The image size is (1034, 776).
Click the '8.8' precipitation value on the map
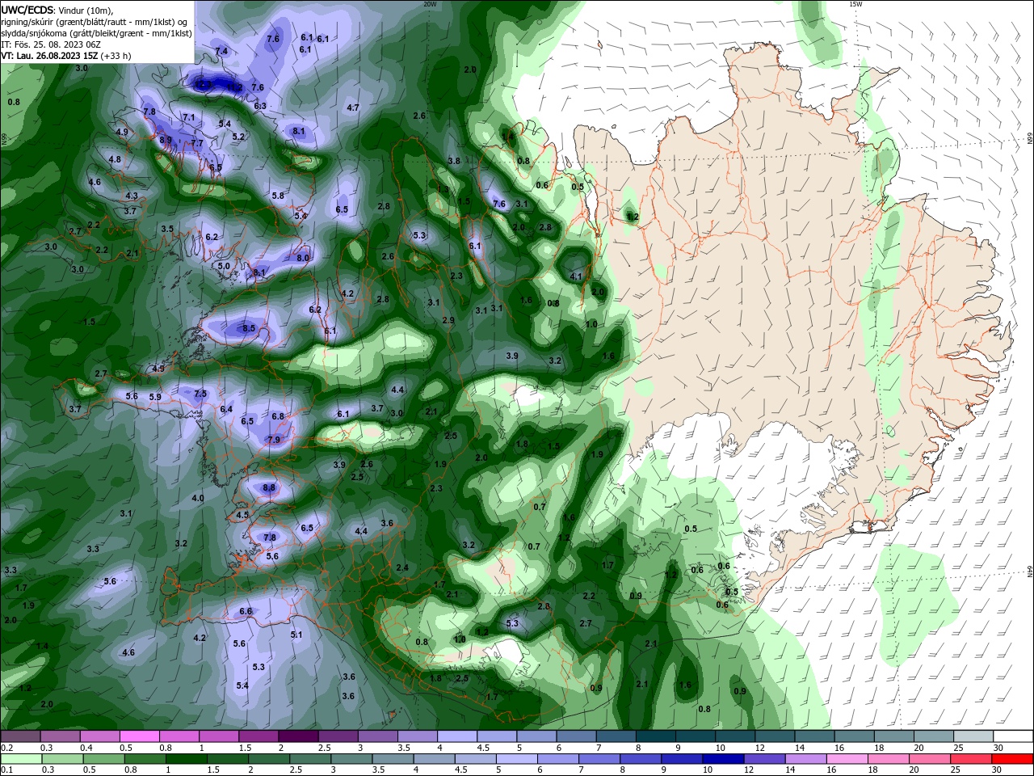tap(269, 487)
